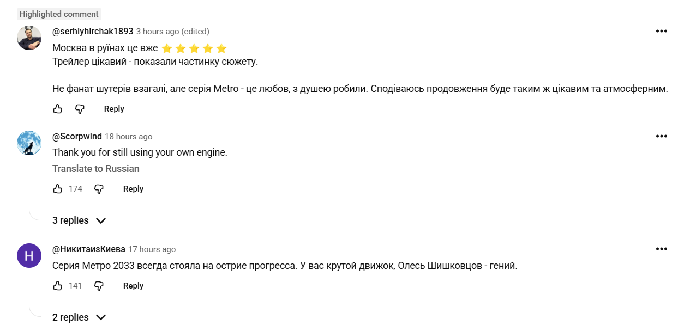
Task: Open @serhiyhirchak1893's channel via username
Action: point(91,31)
